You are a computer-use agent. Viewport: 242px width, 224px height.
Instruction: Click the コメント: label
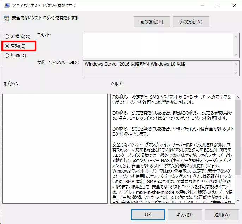click(44, 35)
